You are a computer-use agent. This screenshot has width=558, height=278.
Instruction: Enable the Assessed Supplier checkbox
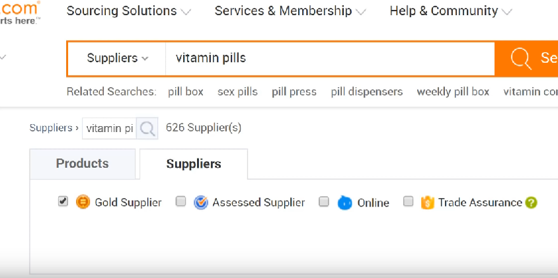[180, 201]
